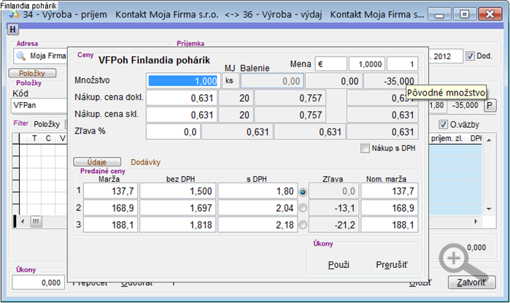Click the exchange rate field 1,0000
The width and height of the screenshot is (510, 303).
click(x=367, y=64)
